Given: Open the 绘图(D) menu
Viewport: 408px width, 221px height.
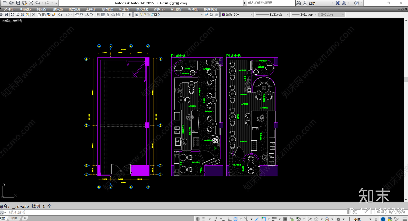Looking at the screenshot, I should (x=108, y=9).
